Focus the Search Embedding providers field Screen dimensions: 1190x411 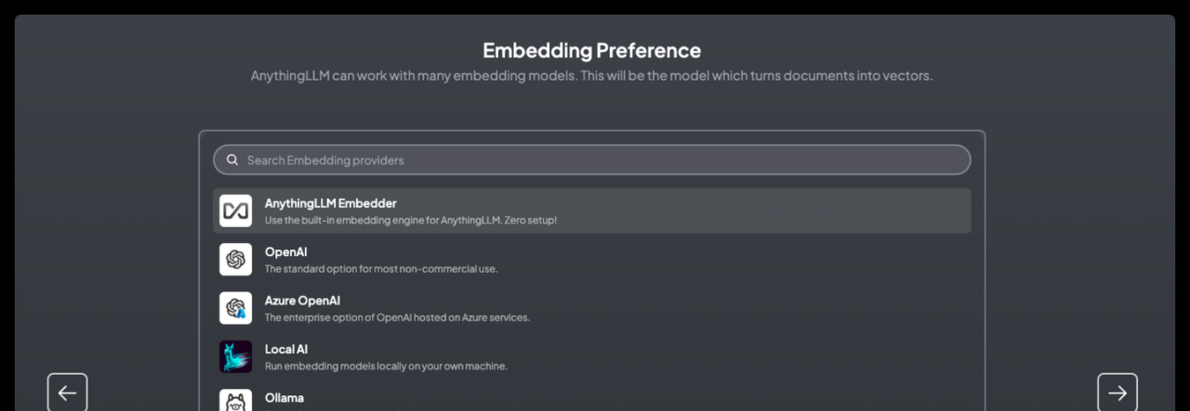[592, 160]
